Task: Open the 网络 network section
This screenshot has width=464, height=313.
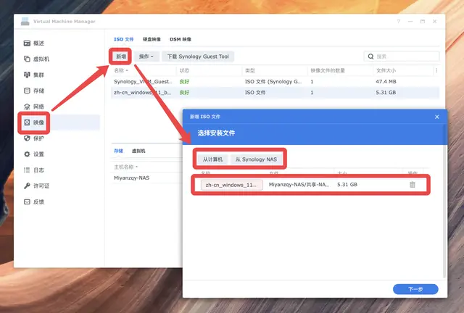Action: [34, 107]
